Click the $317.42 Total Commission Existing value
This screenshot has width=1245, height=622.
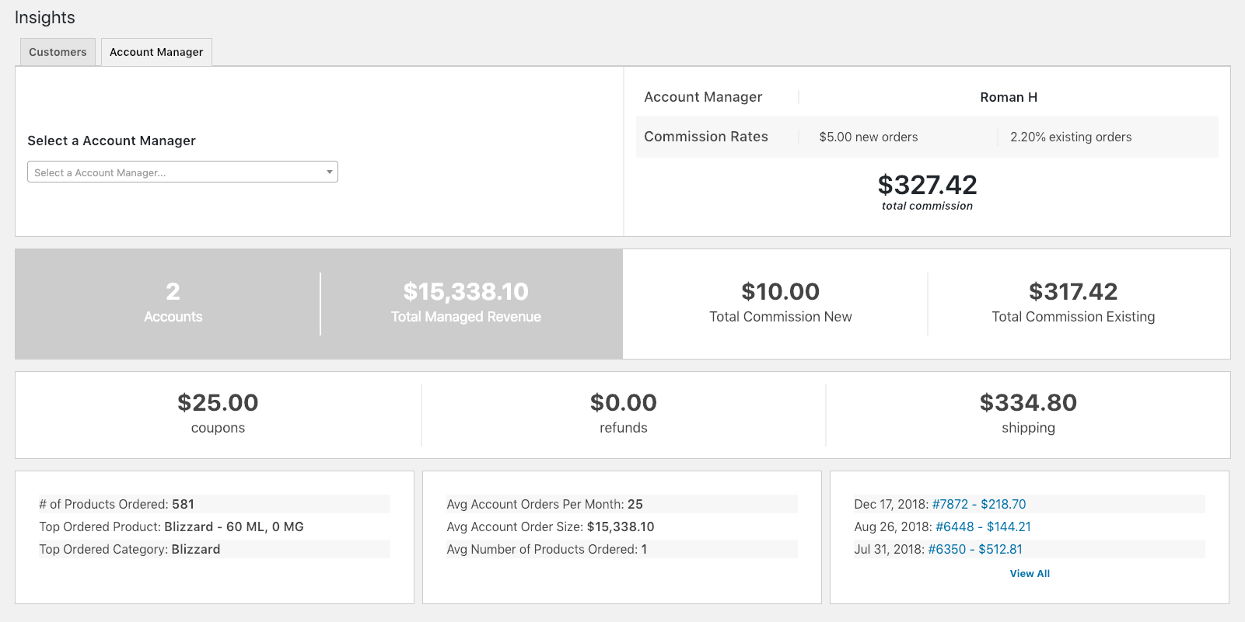(1073, 291)
